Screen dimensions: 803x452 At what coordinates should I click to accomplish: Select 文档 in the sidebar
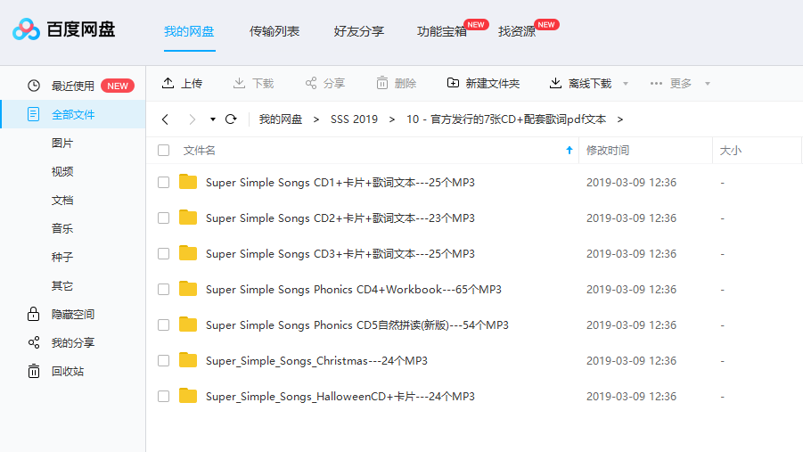(62, 201)
